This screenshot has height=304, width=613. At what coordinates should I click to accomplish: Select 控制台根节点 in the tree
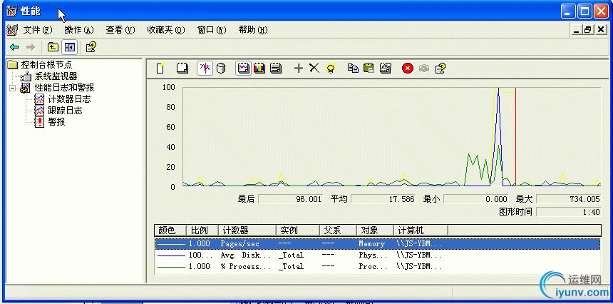(x=46, y=64)
